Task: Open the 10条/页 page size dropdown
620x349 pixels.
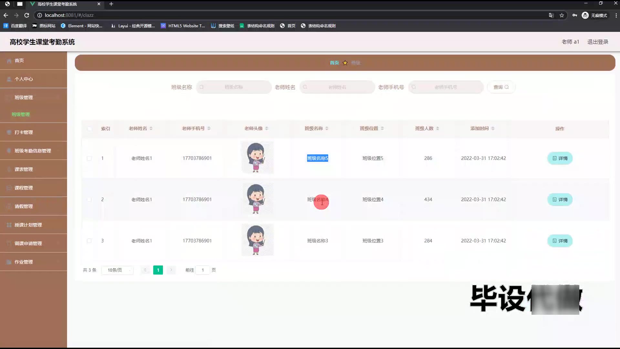Action: tap(118, 270)
